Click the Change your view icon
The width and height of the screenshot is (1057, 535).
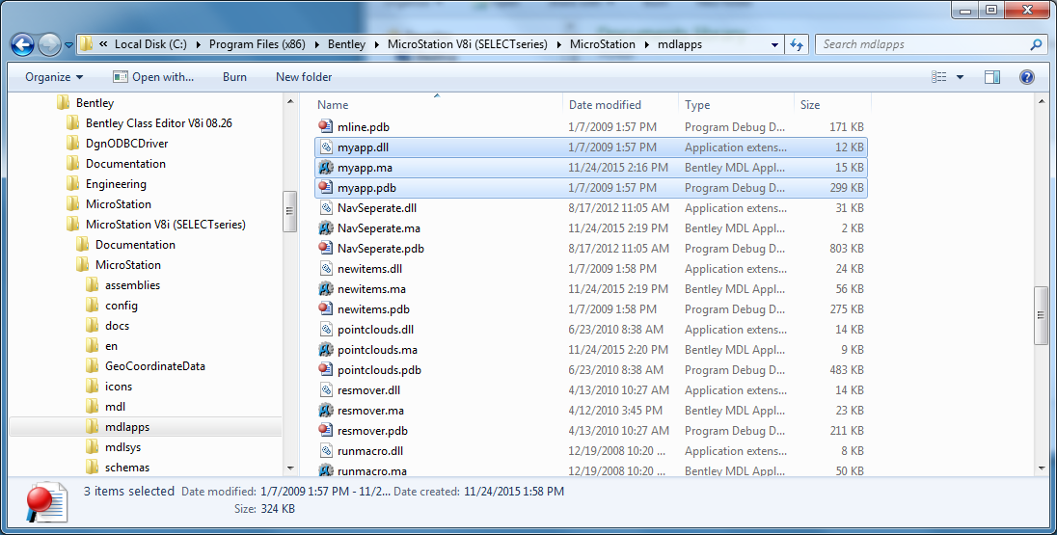point(939,77)
